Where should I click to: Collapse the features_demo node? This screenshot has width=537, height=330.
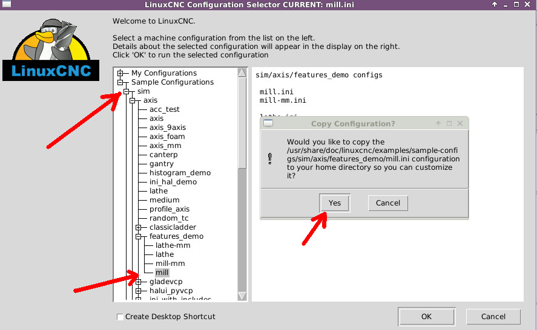[139, 237]
